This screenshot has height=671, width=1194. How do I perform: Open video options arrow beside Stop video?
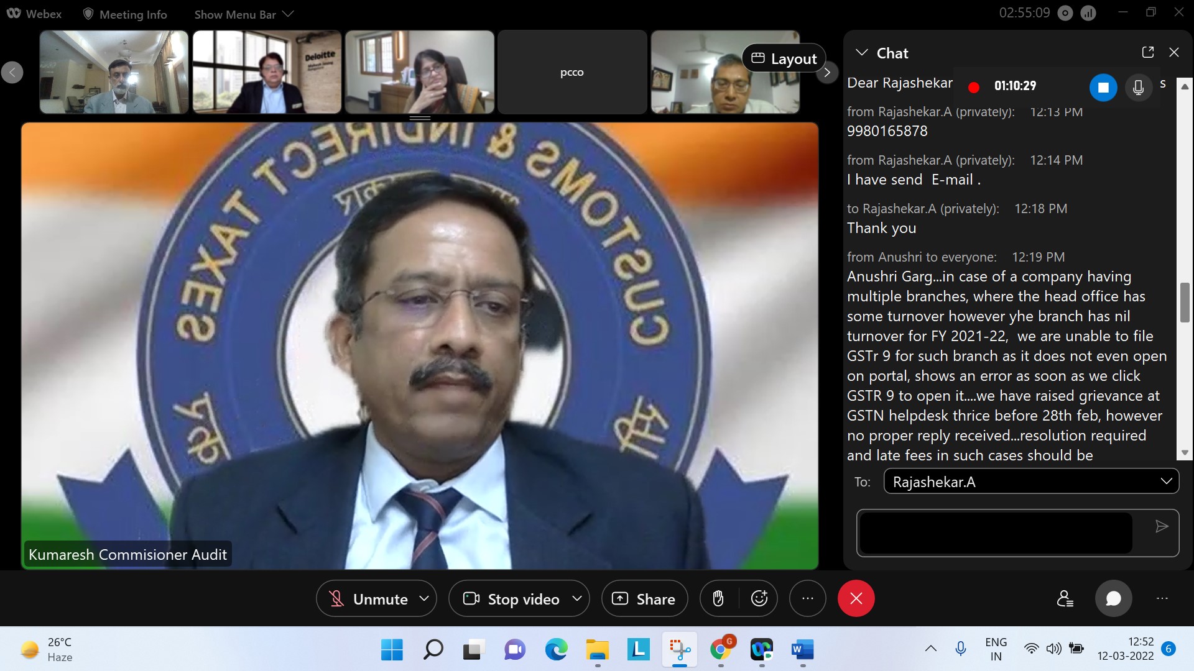(577, 598)
